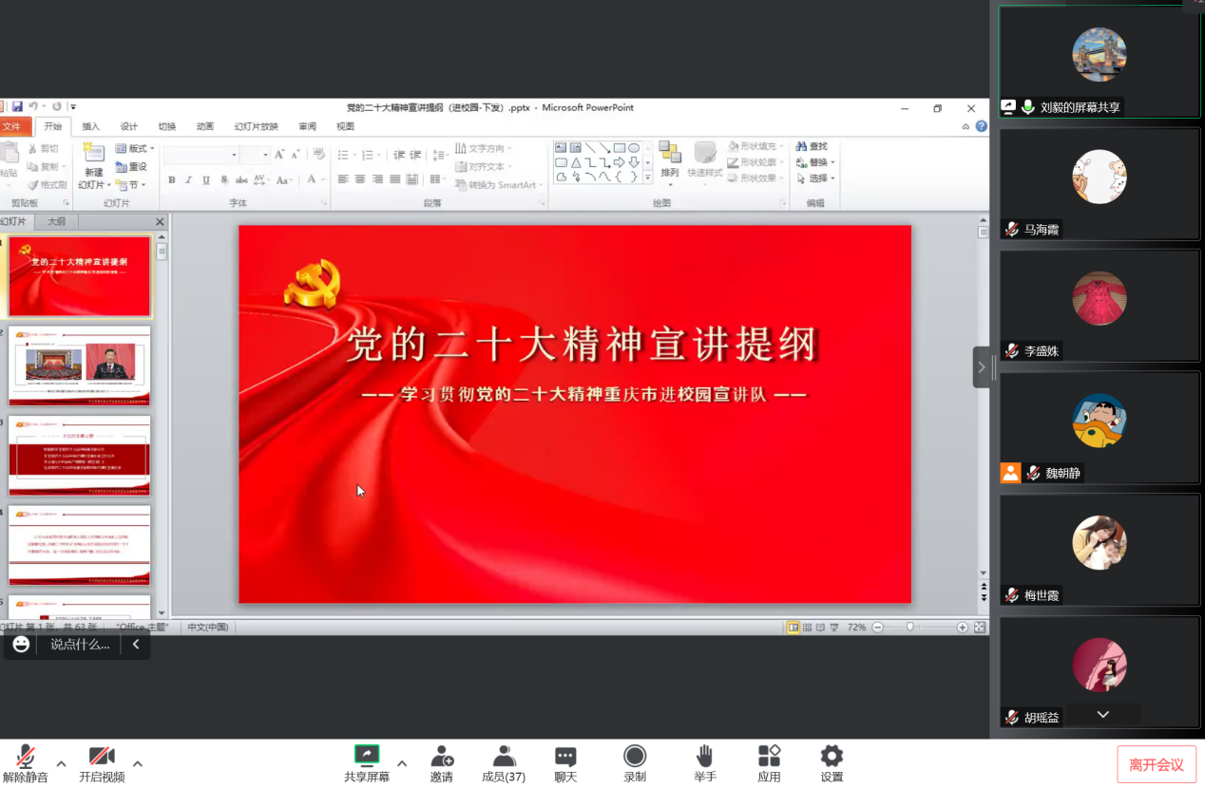The width and height of the screenshot is (1205, 788).
Task: Open the 成员(37) members list
Action: (504, 763)
